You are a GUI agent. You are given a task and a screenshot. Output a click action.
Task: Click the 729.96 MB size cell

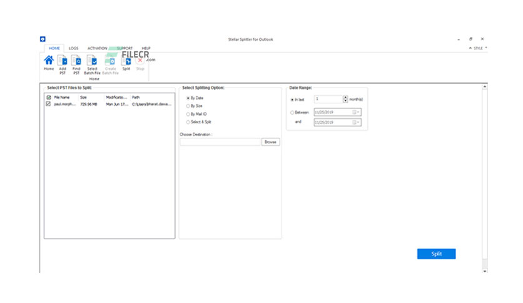pos(89,104)
